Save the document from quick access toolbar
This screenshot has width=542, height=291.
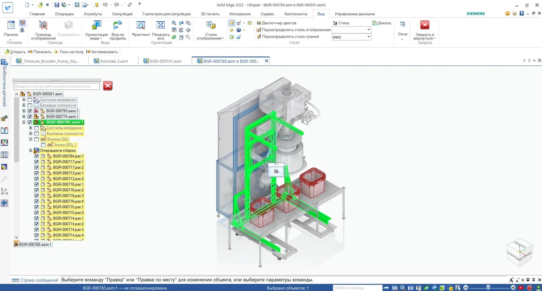click(57, 5)
